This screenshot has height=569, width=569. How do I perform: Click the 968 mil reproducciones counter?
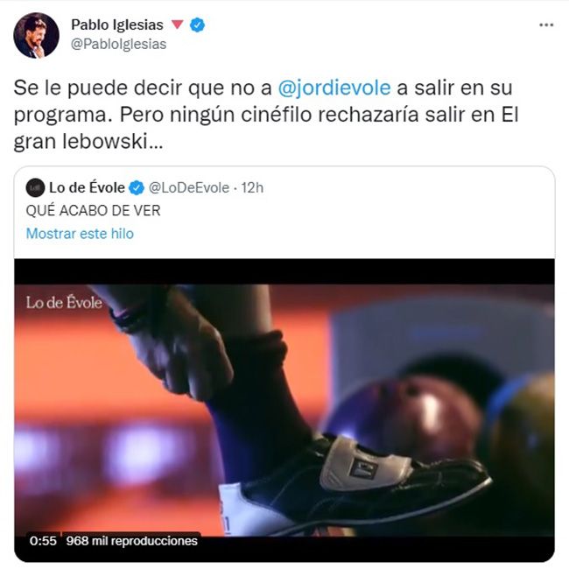(131, 541)
